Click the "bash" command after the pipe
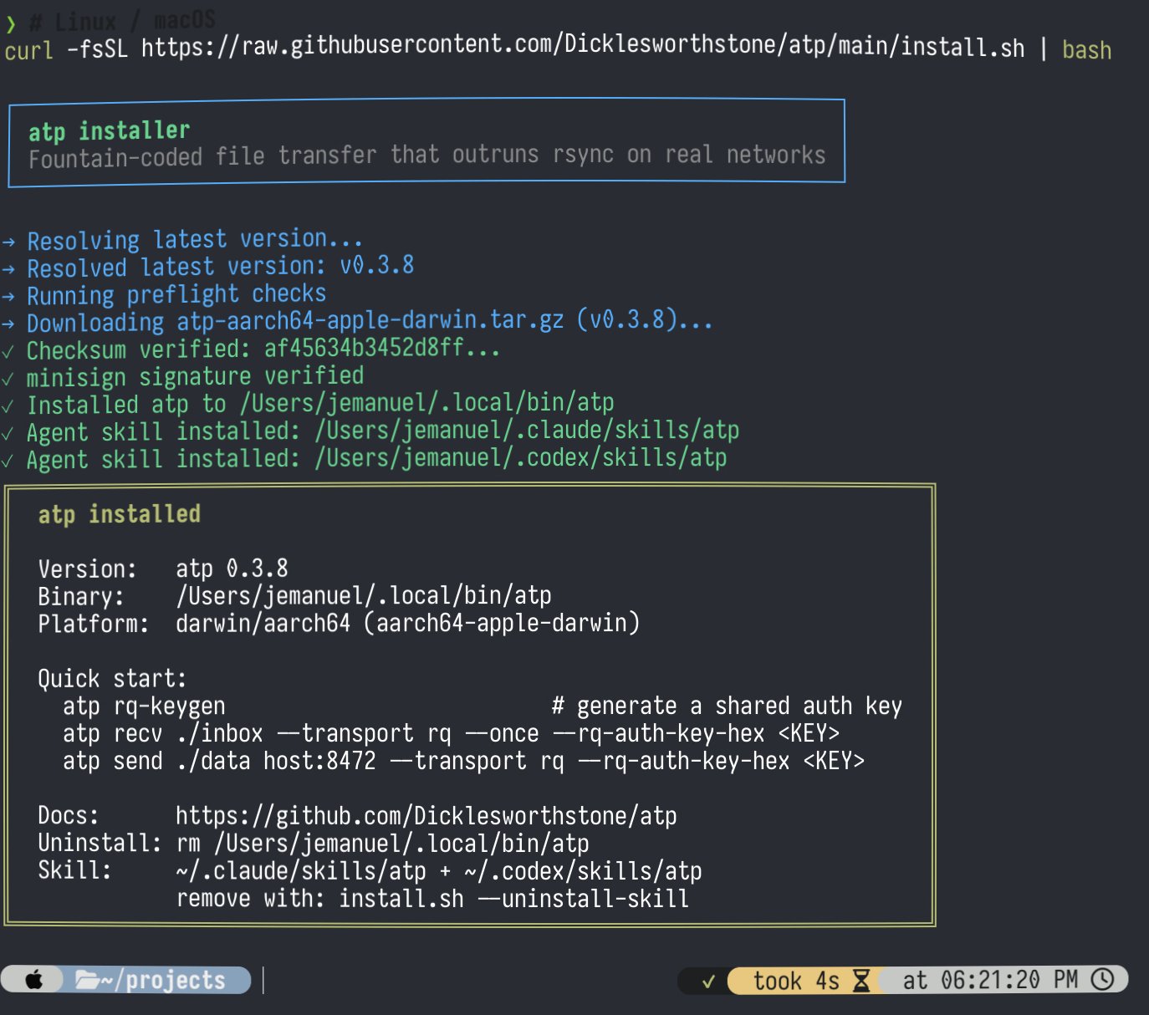Image resolution: width=1149 pixels, height=1015 pixels. tap(1086, 50)
